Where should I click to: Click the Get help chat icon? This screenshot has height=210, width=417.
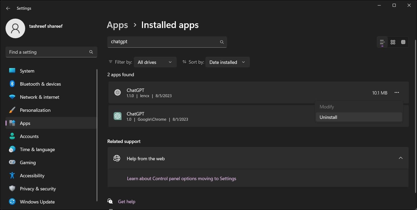(x=110, y=201)
